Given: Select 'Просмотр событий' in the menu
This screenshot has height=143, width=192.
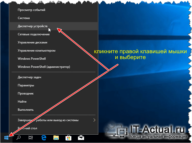Looking at the screenshot, I should tap(54, 10).
